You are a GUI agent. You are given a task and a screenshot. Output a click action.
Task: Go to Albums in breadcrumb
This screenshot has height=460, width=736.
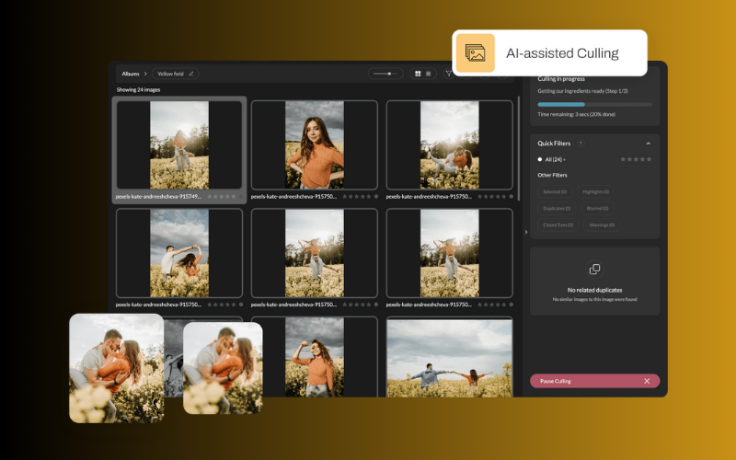click(x=131, y=74)
